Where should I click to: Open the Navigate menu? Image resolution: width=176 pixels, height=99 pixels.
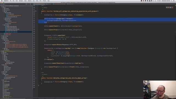(x=21, y=1)
